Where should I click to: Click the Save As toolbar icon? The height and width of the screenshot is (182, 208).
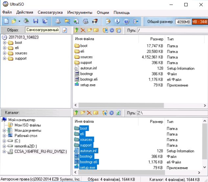(x=45, y=21)
